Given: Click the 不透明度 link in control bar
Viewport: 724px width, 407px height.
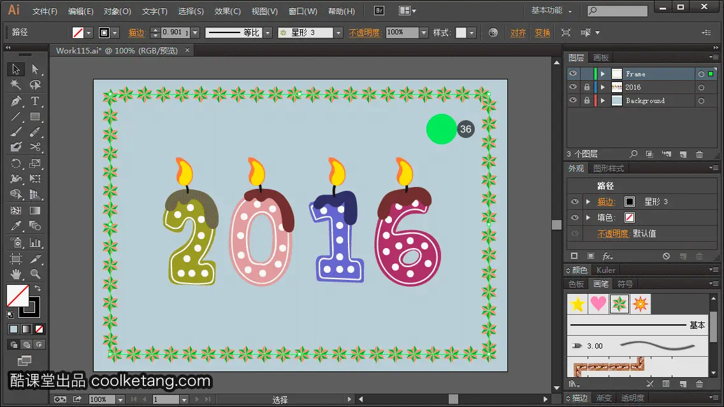Looking at the screenshot, I should (x=365, y=32).
